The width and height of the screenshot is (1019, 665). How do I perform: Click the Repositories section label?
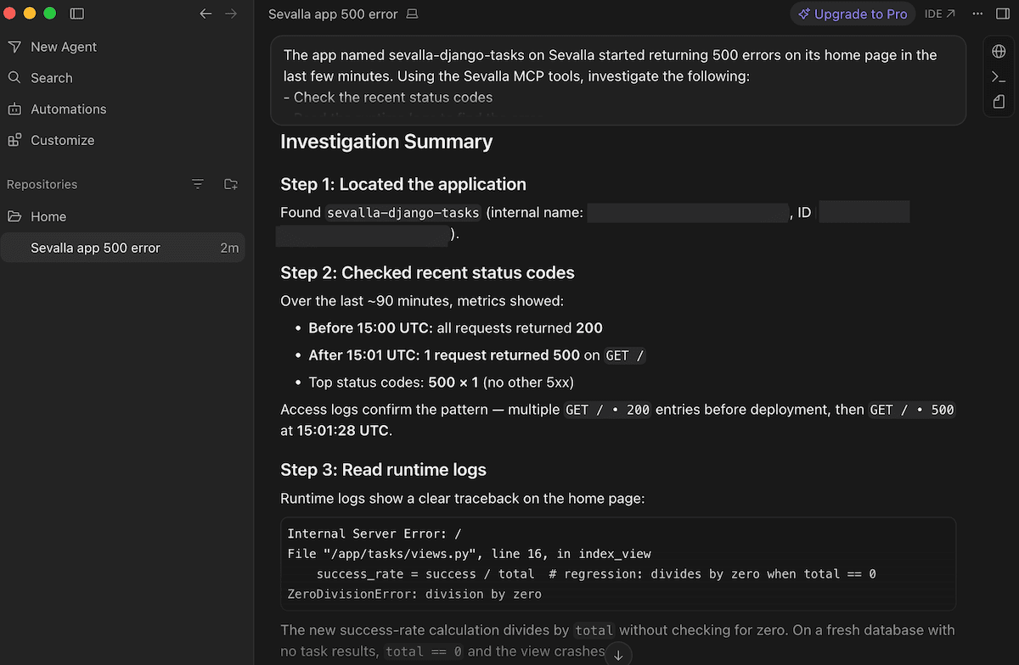(42, 184)
